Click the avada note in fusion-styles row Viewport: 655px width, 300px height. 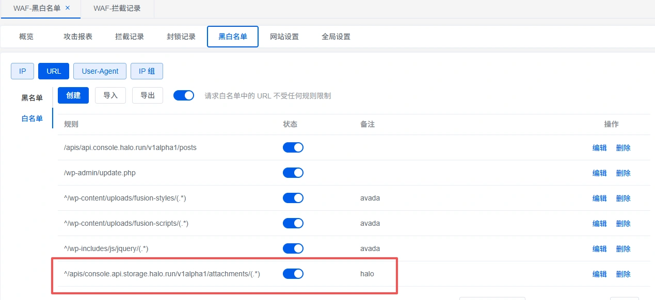(x=370, y=198)
